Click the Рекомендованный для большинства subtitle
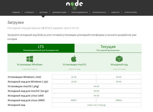Screen dimensions: 153x112 (x=41, y=50)
